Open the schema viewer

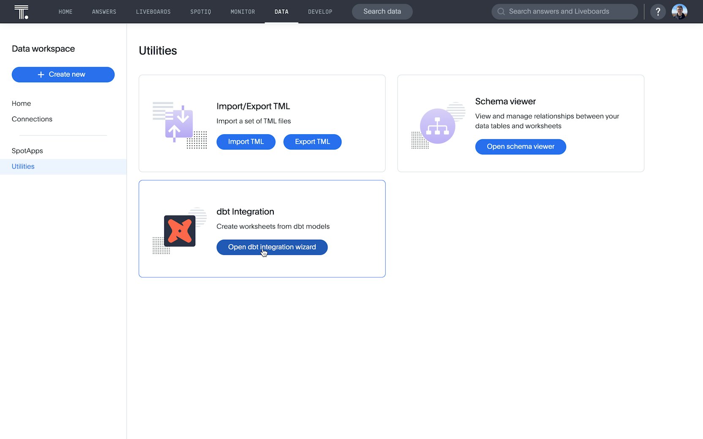coord(520,146)
